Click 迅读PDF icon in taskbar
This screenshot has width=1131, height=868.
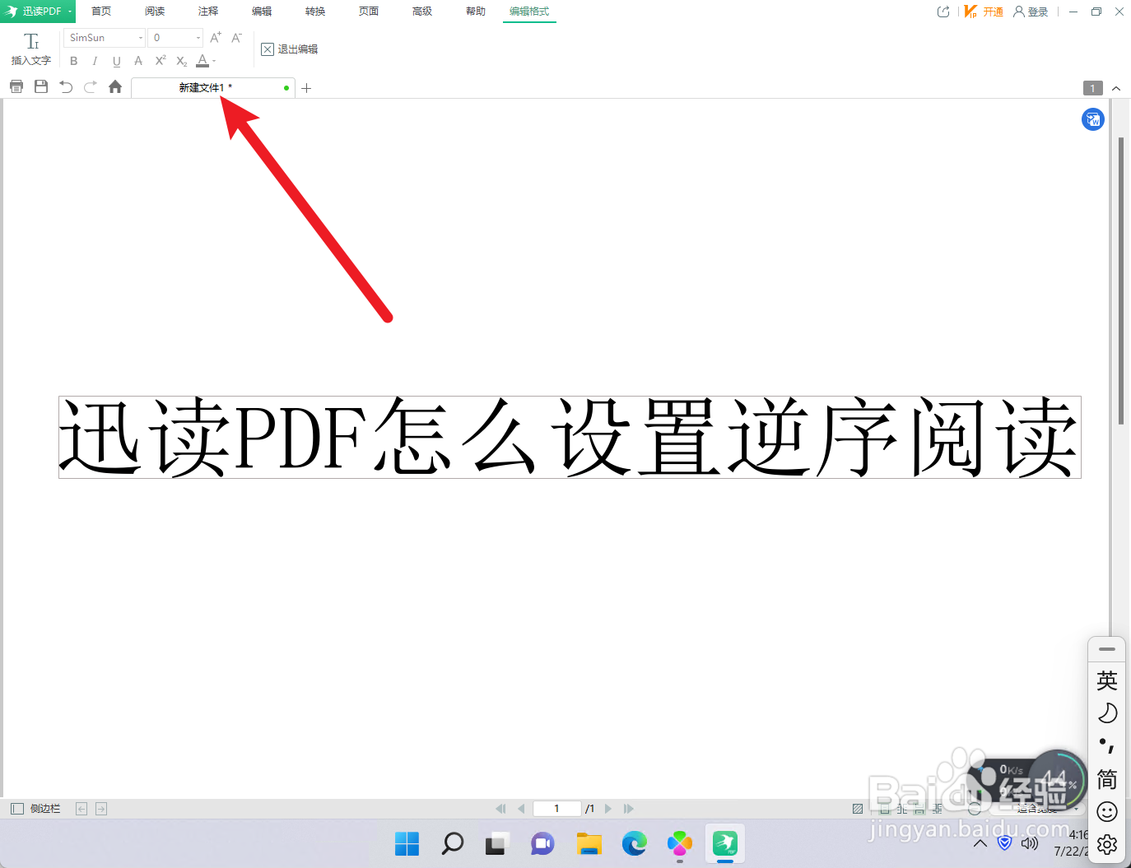(x=725, y=843)
